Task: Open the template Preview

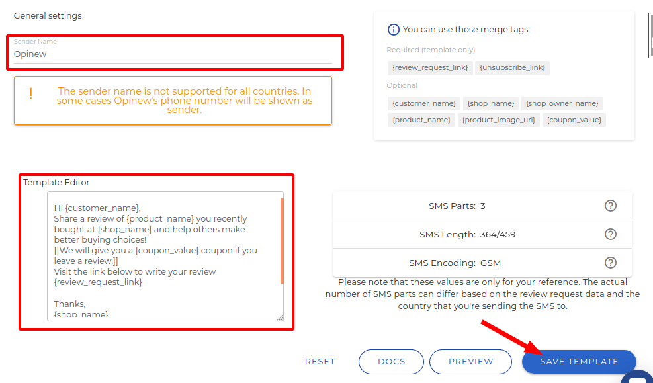Action: (470, 362)
